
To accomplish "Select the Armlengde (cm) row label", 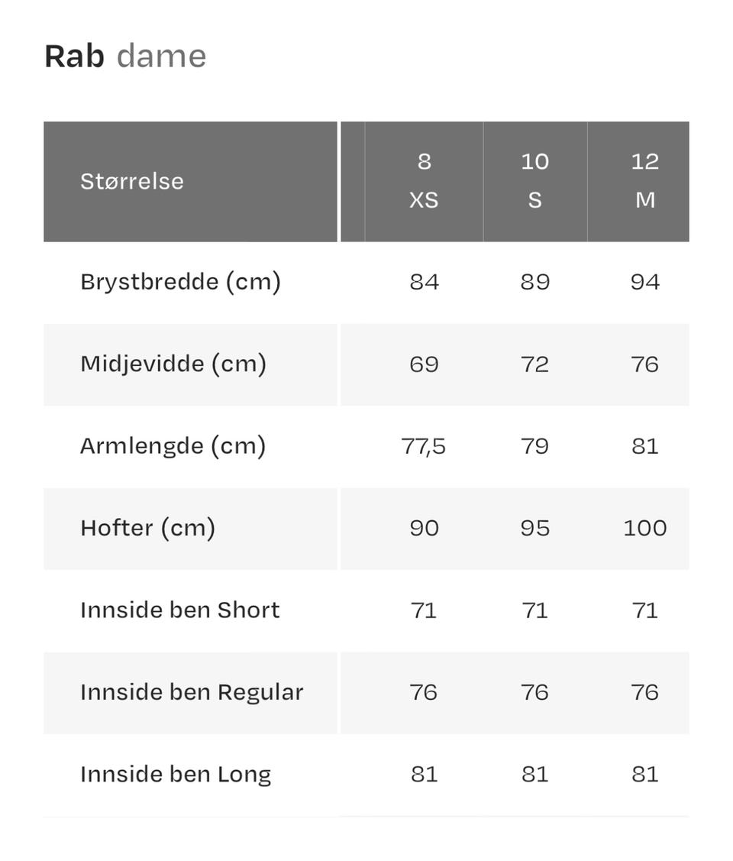I will coord(173,446).
